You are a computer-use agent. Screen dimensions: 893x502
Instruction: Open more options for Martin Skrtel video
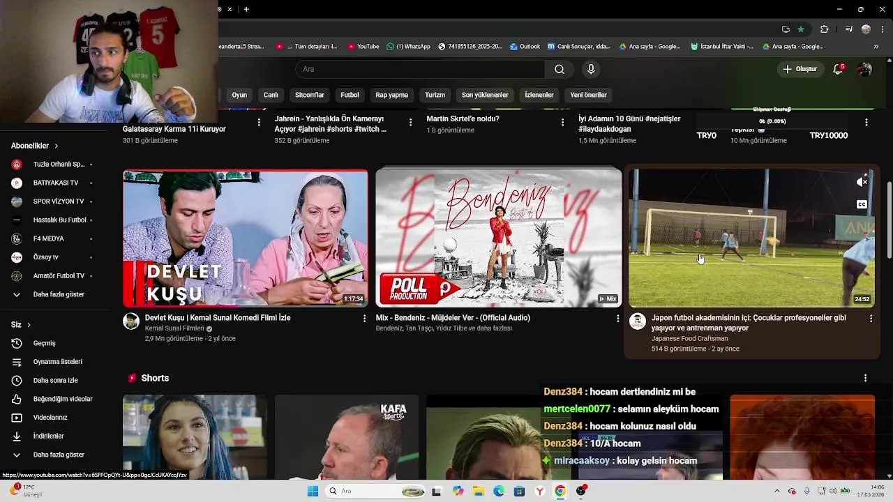(x=562, y=122)
